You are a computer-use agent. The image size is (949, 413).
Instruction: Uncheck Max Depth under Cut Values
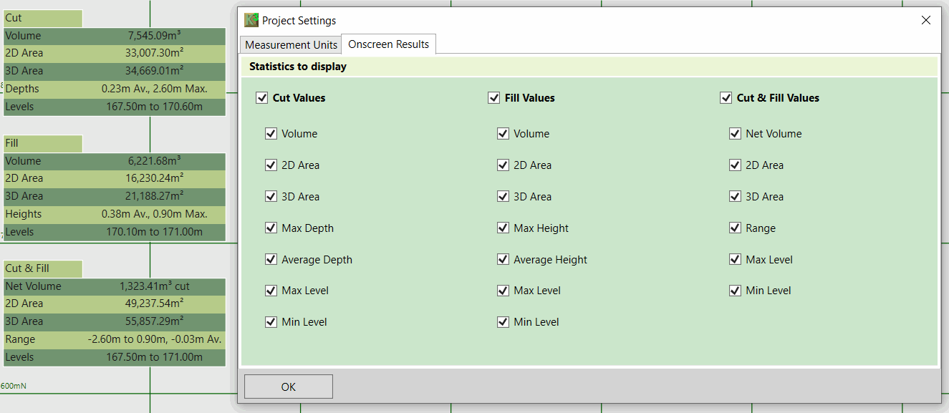(x=271, y=228)
